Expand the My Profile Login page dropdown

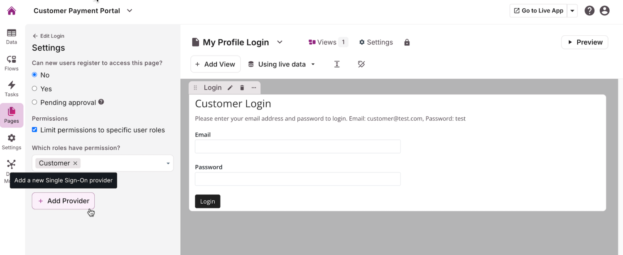280,42
